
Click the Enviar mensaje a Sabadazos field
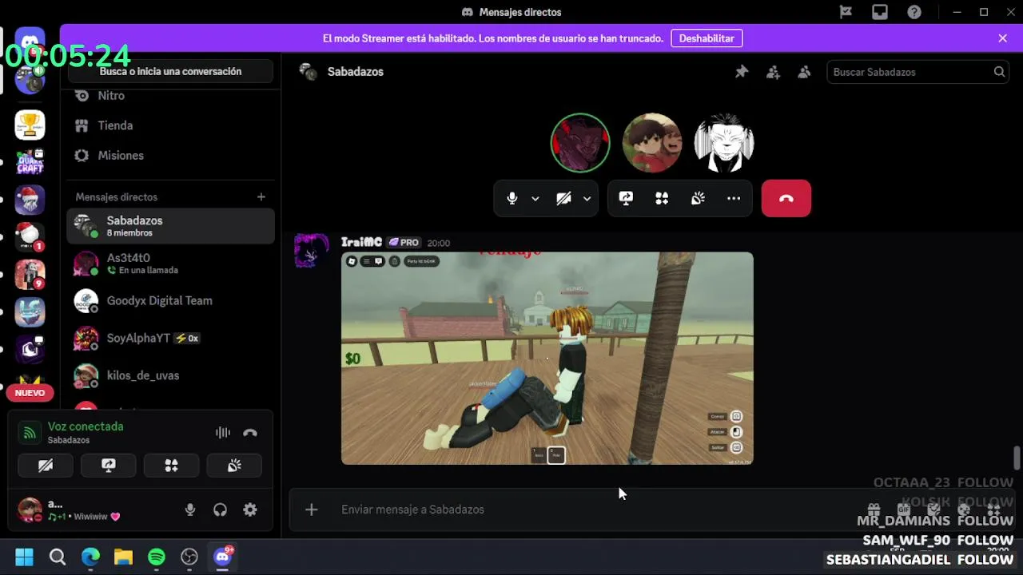[x=591, y=510]
